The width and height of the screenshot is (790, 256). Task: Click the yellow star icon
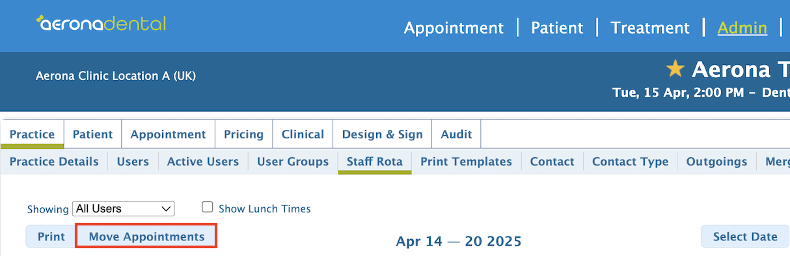pyautogui.click(x=676, y=68)
